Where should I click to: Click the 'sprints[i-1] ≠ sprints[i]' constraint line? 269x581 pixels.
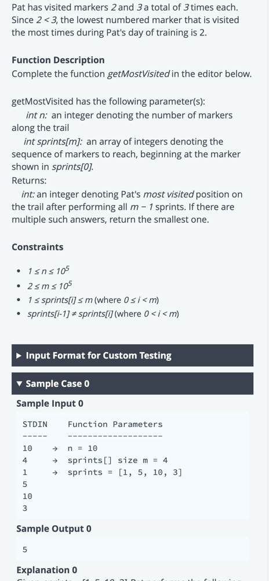tap(103, 314)
